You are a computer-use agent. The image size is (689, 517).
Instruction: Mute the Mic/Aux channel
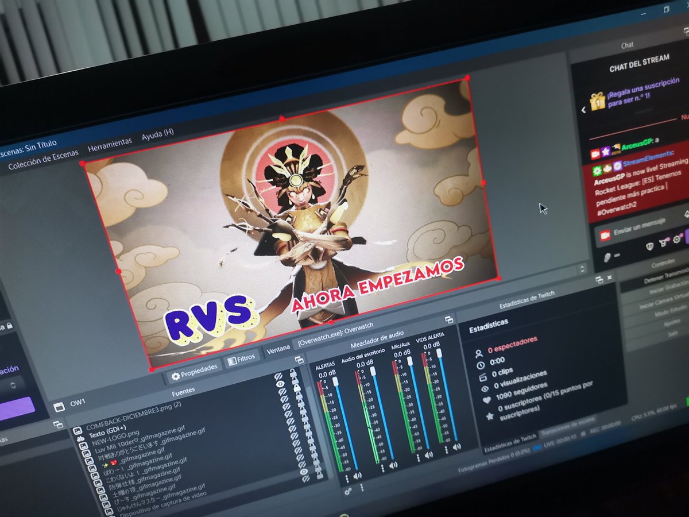tap(428, 455)
